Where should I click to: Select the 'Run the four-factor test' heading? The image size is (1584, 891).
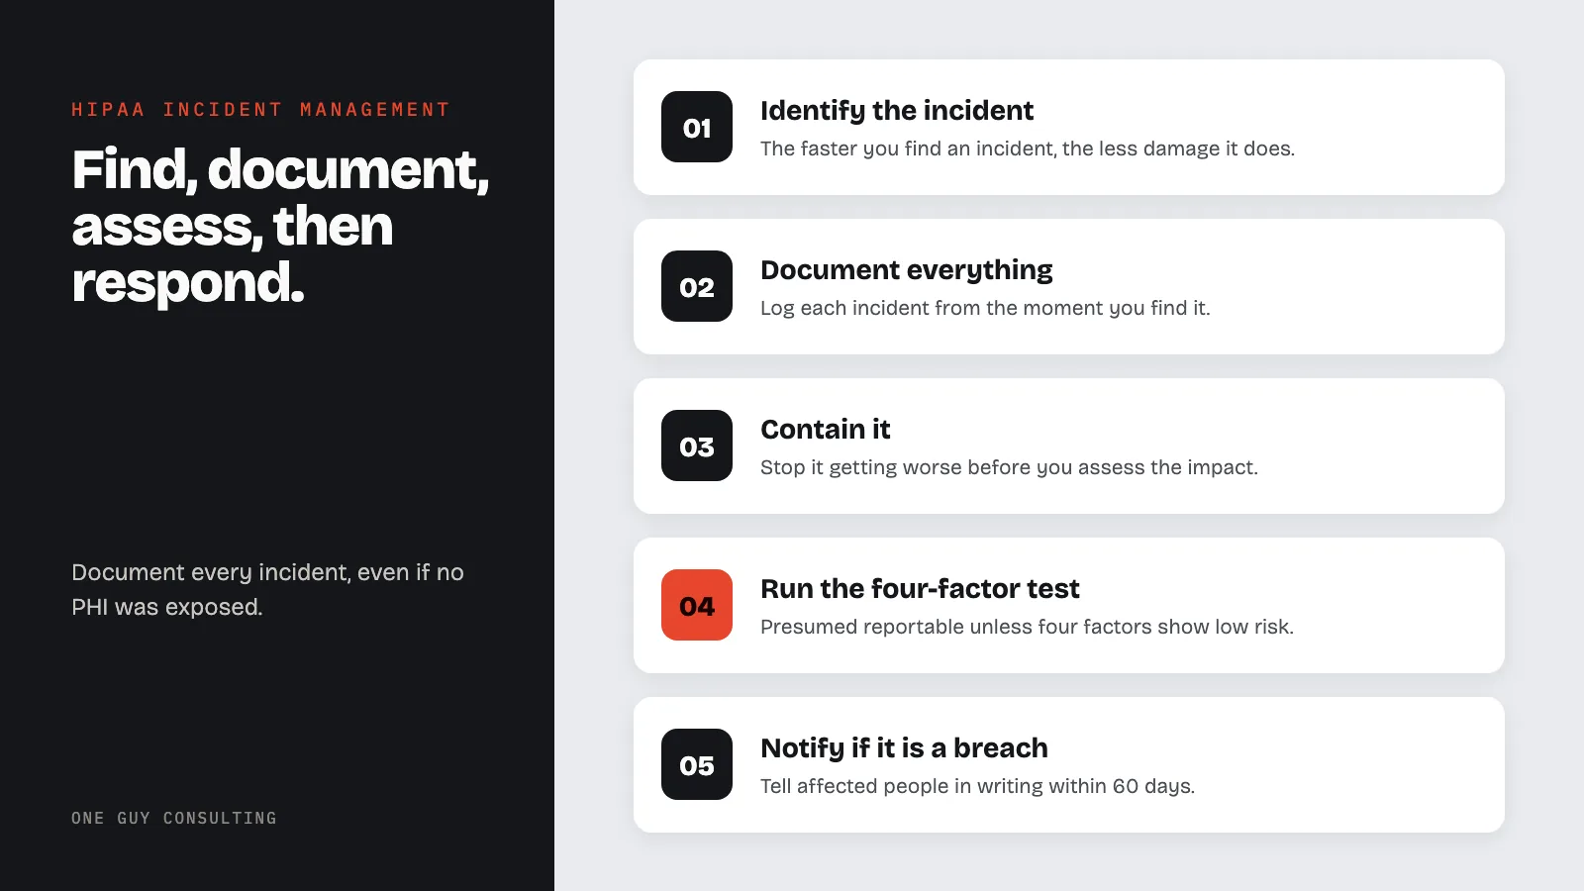coord(920,589)
